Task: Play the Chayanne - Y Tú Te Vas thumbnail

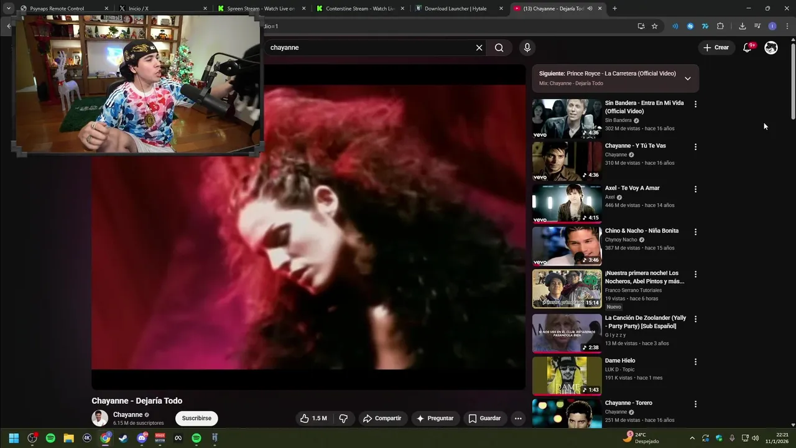Action: click(567, 161)
